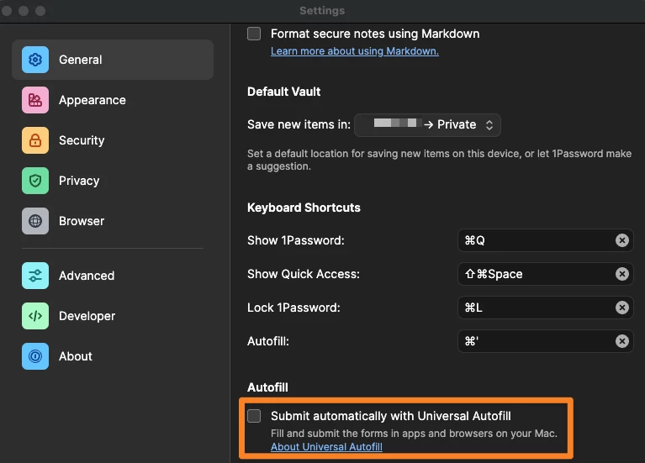The height and width of the screenshot is (463, 645).
Task: Clear the Show Quick Access shortcut
Action: 622,274
